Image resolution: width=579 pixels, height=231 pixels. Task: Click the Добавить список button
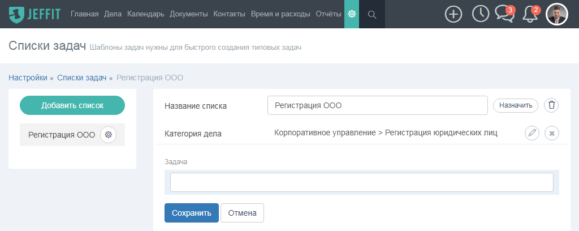coord(72,105)
